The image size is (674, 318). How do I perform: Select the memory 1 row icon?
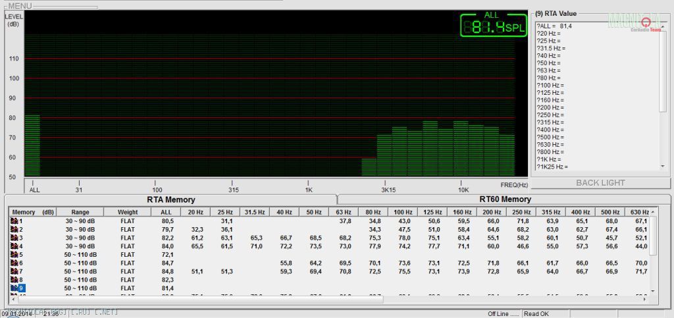click(x=14, y=221)
